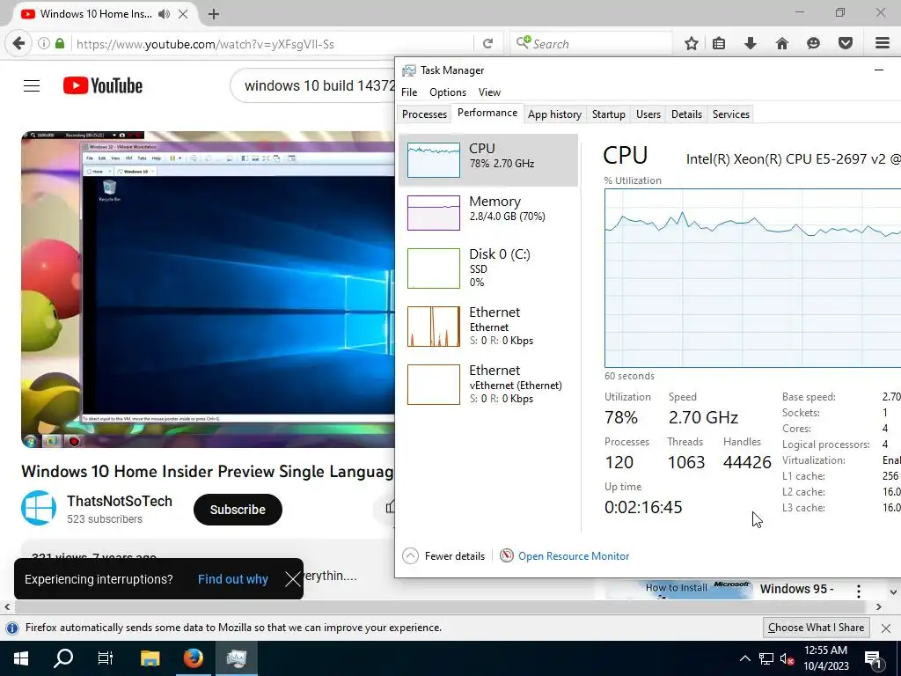
Task: Click Find out why link
Action: click(232, 579)
